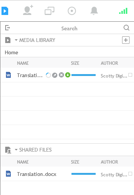The width and height of the screenshot is (134, 195).
Task: Open the media library tab icon
Action: (x=5, y=11)
